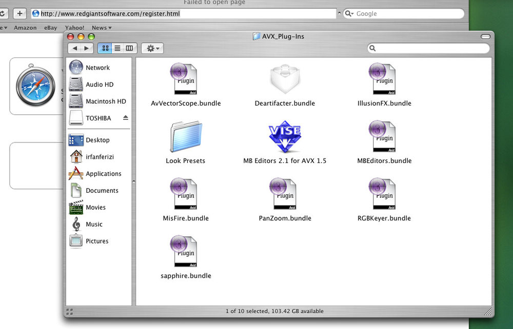Viewport: 513px width, 329px height.
Task: Click the "Look Presets" folder name
Action: pos(186,161)
